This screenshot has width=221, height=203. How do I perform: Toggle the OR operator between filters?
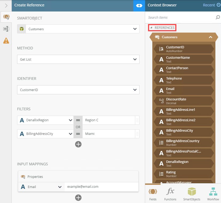[78, 127]
